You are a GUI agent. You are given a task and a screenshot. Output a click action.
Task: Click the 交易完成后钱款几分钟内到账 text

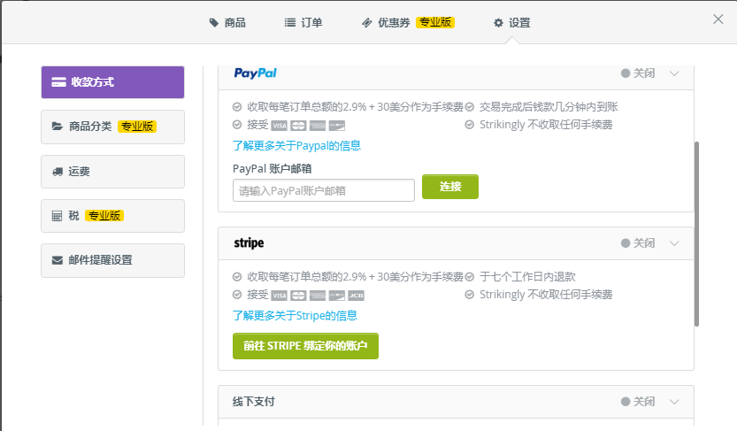pos(549,107)
